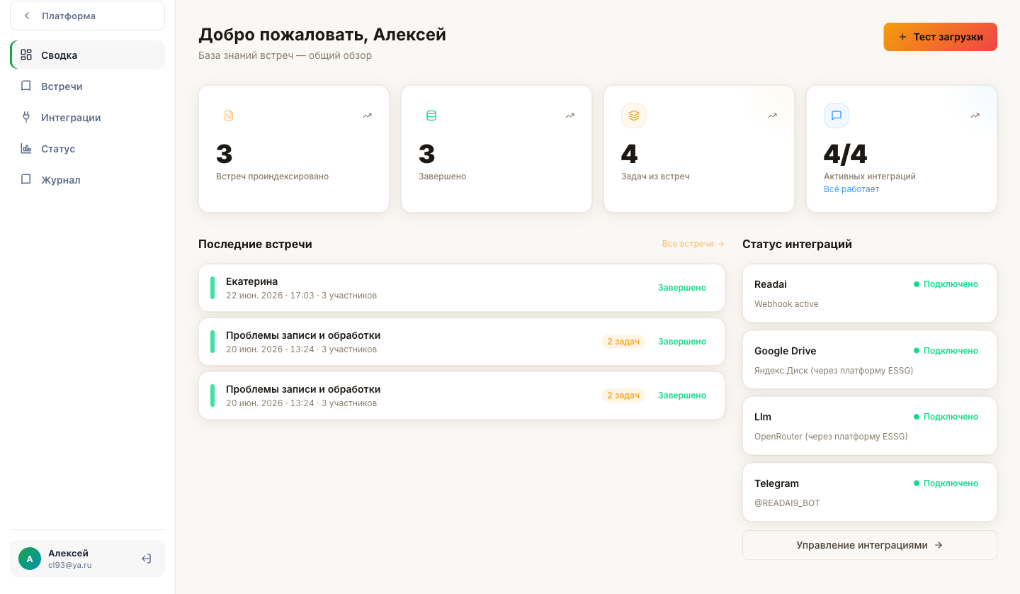Select Статус in the sidebar menu
Screen dimensions: 1020x594
tap(87, 148)
